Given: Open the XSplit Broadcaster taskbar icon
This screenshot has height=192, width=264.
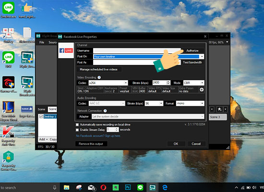Looking at the screenshot, I should click(x=152, y=187).
